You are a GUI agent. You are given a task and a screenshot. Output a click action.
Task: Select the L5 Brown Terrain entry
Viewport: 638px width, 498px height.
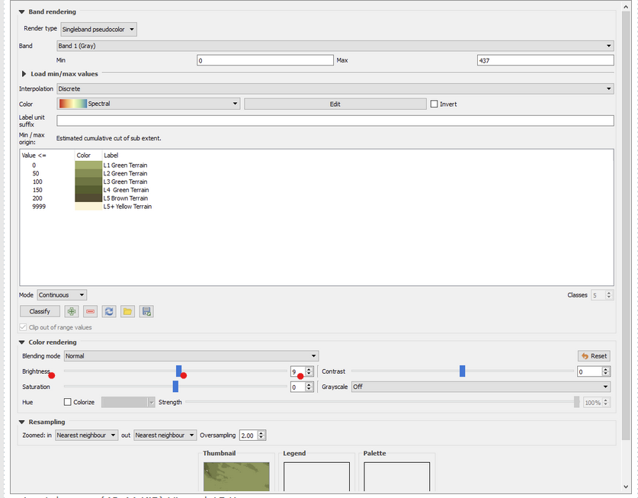click(126, 198)
